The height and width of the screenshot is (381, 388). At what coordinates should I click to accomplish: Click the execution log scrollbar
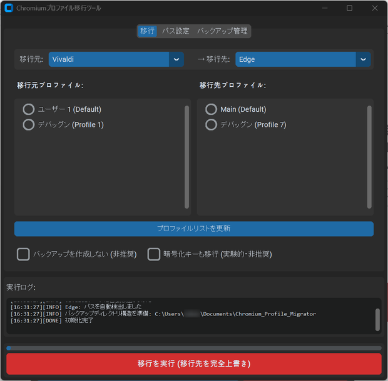[x=377, y=320]
